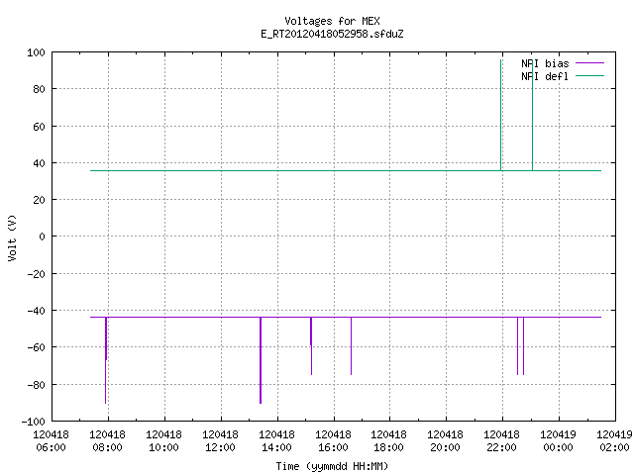Click the y-axis tick label -100
634x475 pixels.
[33, 422]
